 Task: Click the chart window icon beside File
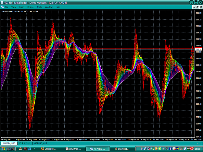2,7
